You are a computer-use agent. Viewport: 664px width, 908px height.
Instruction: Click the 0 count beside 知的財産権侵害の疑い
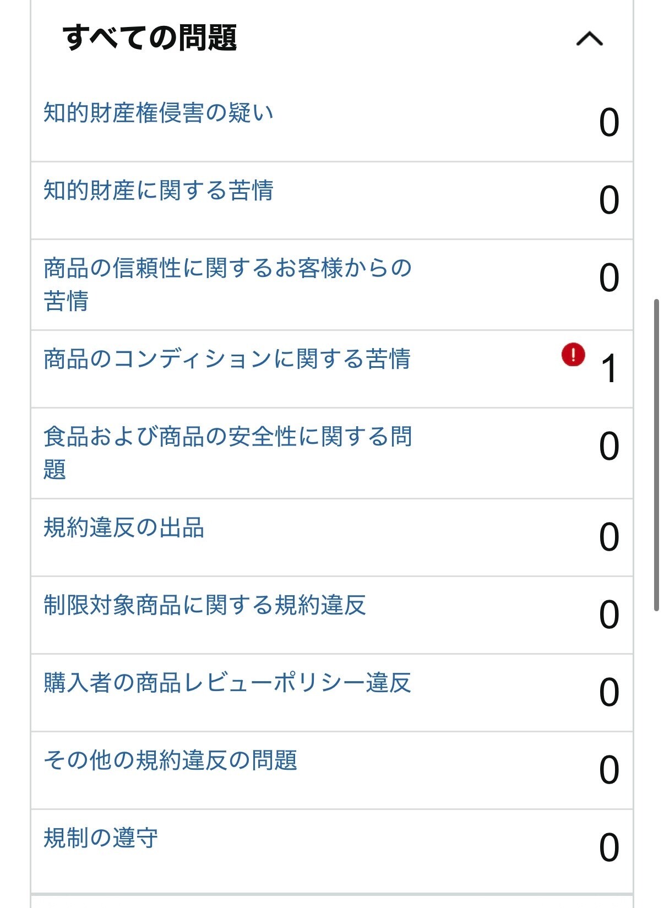click(x=609, y=123)
